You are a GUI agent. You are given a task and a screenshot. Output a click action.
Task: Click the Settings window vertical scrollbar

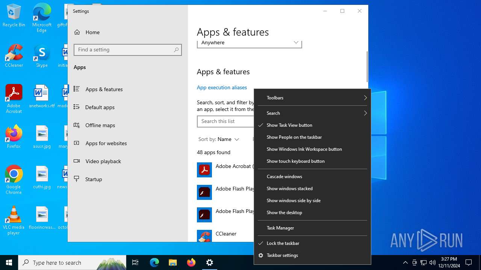[367, 67]
